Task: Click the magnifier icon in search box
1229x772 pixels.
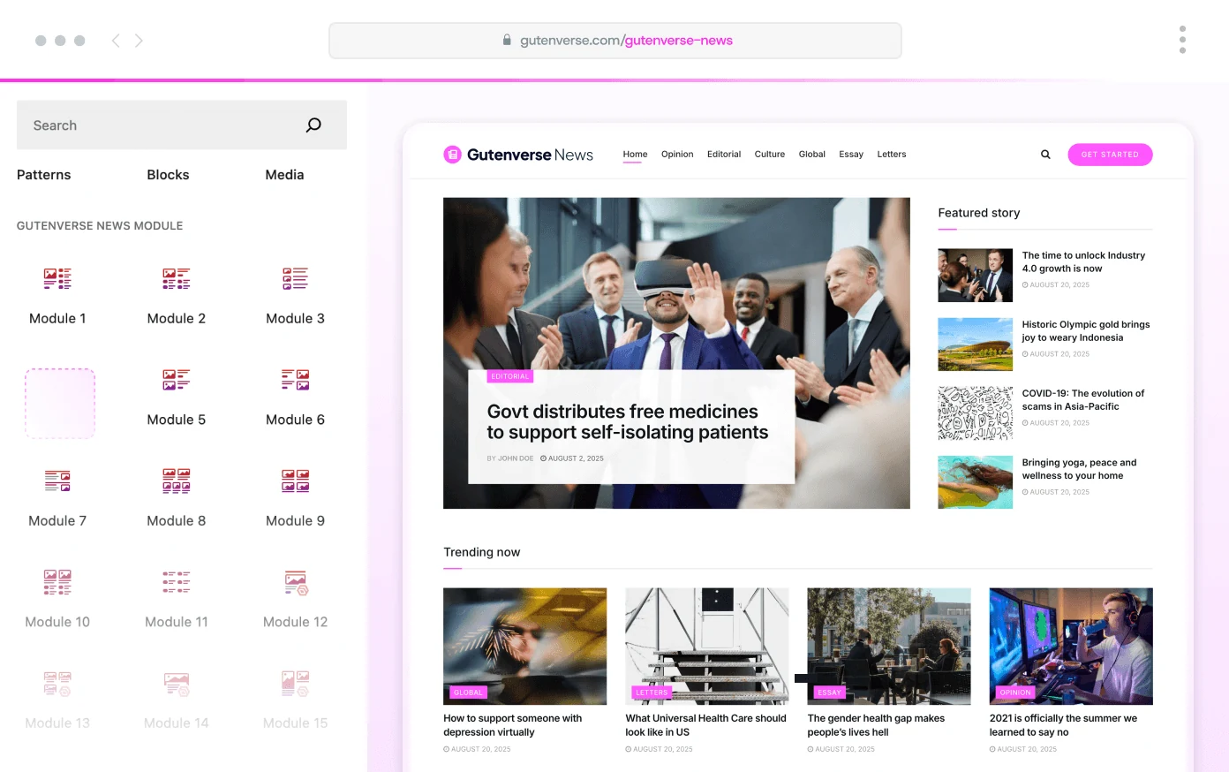Action: (x=313, y=125)
